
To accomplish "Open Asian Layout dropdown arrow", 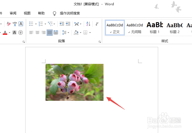I will [80, 24].
